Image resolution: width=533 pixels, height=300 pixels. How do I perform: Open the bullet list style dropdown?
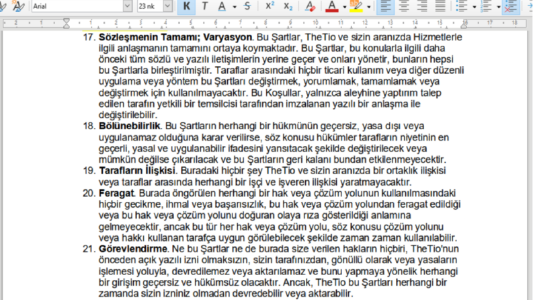pos(475,7)
